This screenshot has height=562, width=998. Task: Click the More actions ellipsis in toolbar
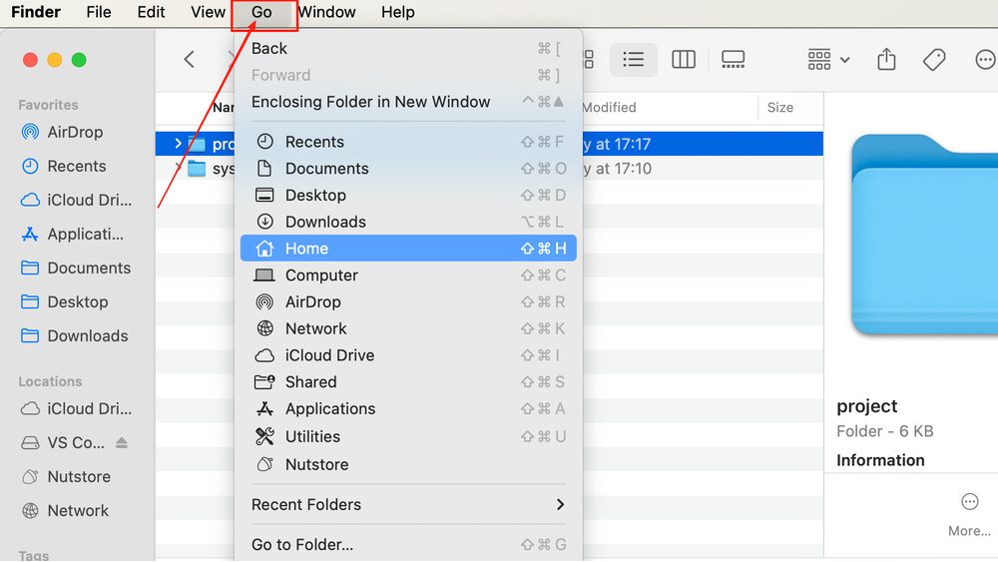tap(984, 60)
